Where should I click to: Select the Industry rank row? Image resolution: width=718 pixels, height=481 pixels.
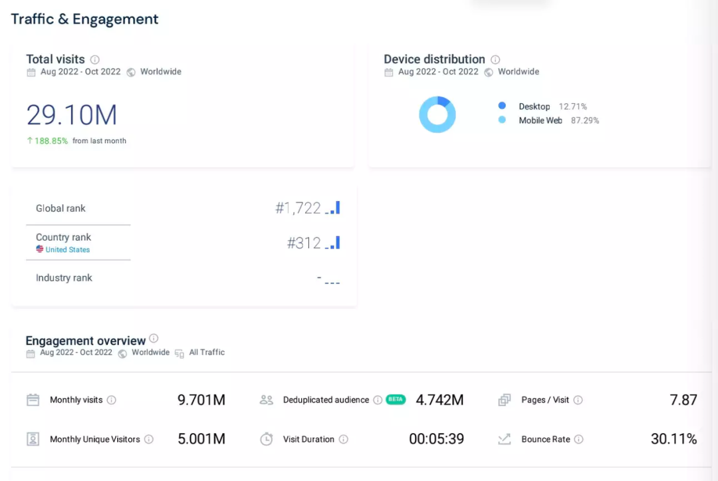coord(64,278)
